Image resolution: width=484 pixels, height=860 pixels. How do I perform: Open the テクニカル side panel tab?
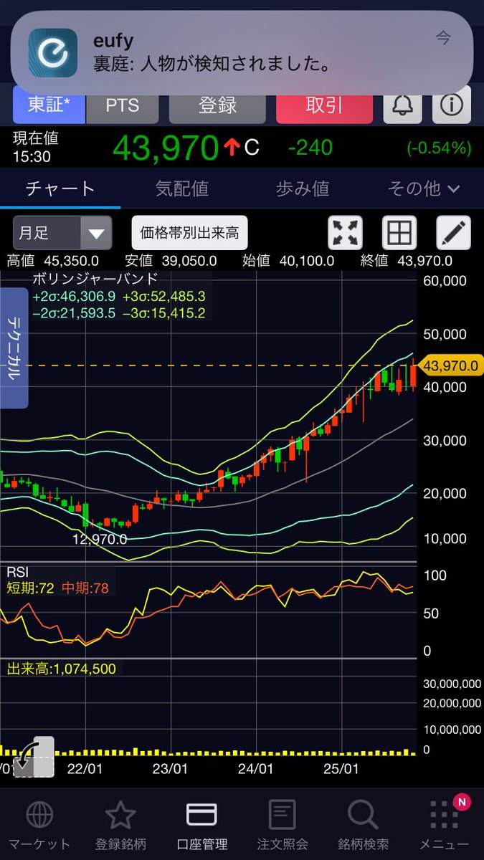[14, 348]
